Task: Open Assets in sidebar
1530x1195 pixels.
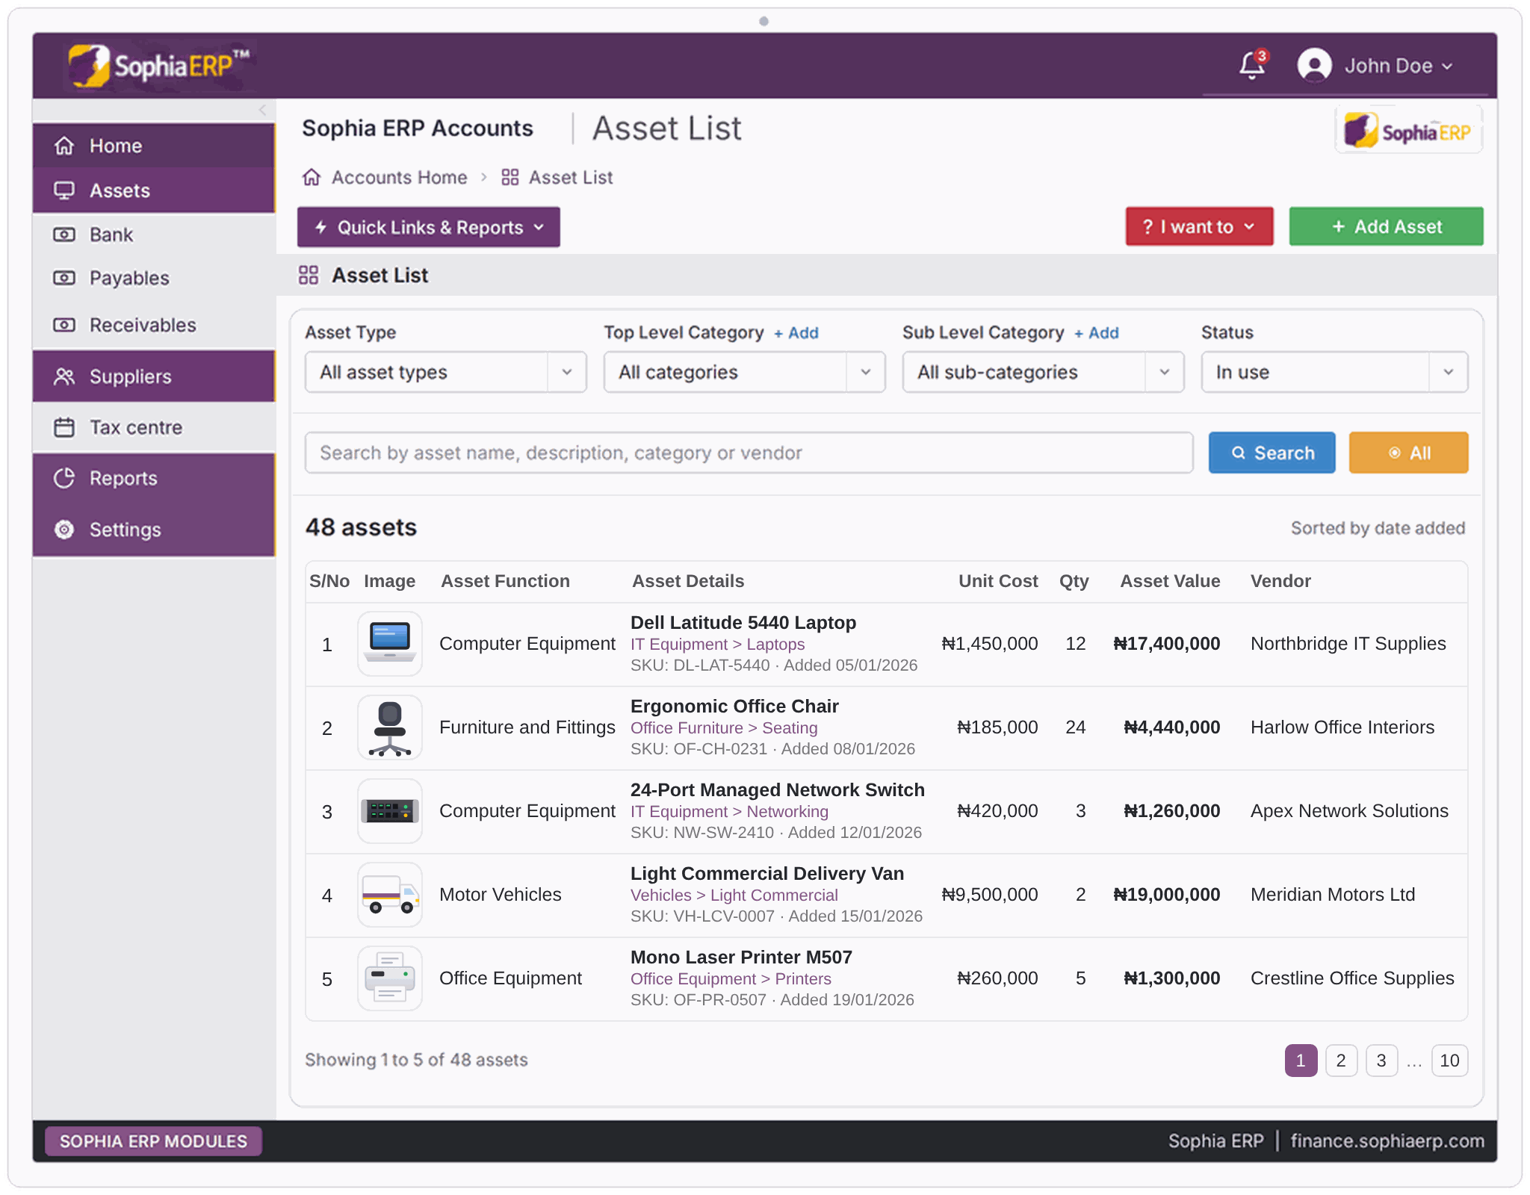Action: (x=154, y=190)
